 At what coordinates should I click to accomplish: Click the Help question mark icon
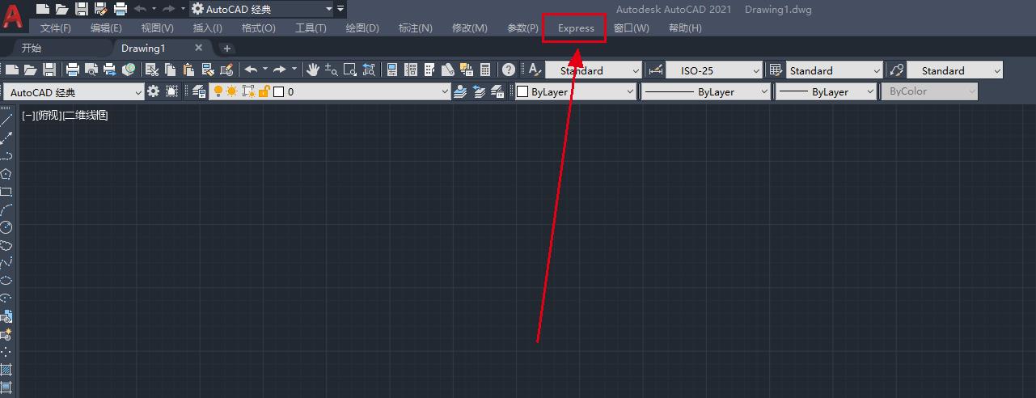click(x=508, y=70)
